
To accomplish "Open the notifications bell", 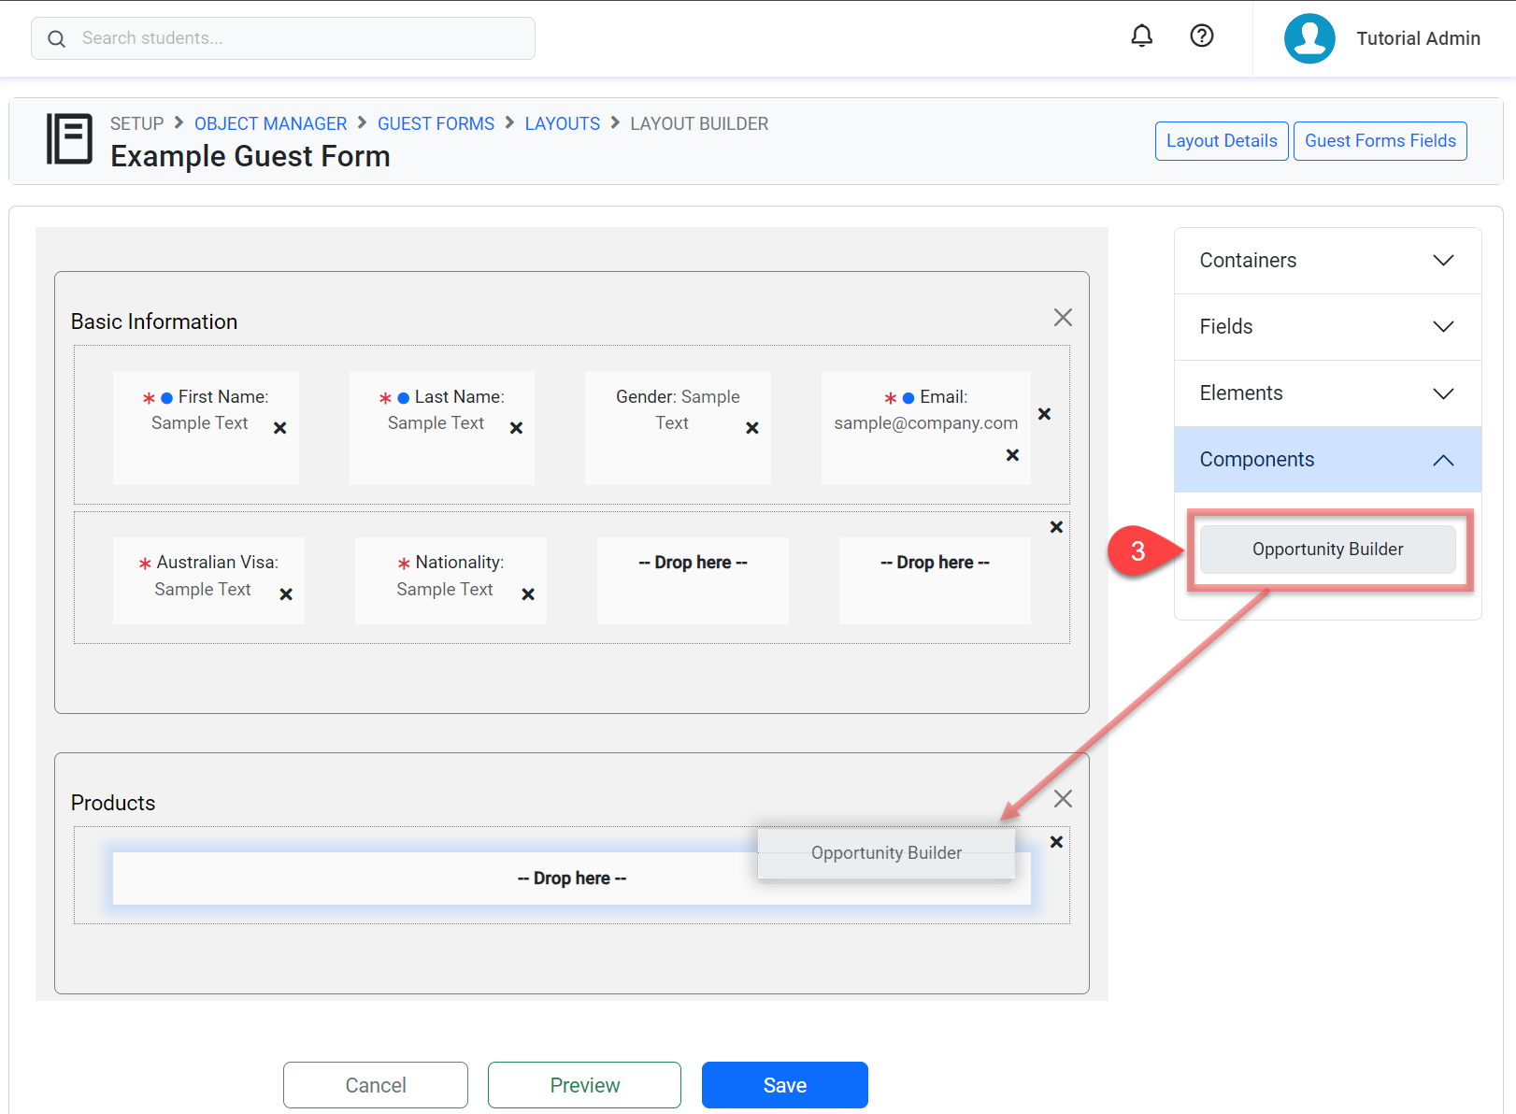I will [x=1141, y=36].
